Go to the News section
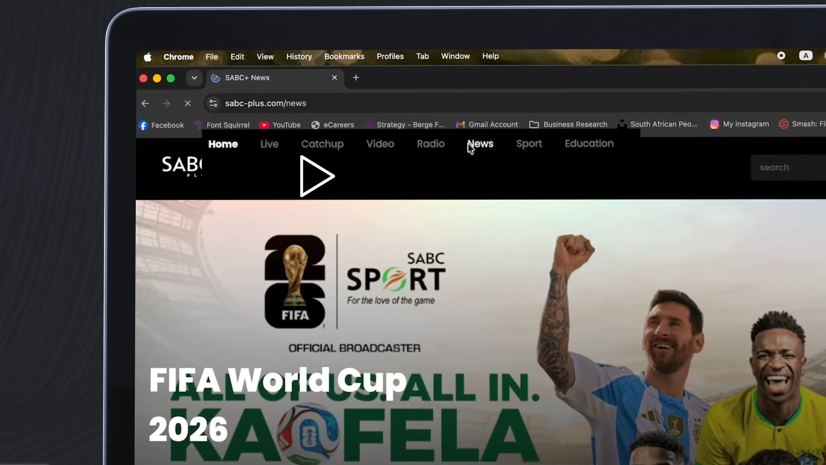This screenshot has height=465, width=826. pyautogui.click(x=480, y=144)
